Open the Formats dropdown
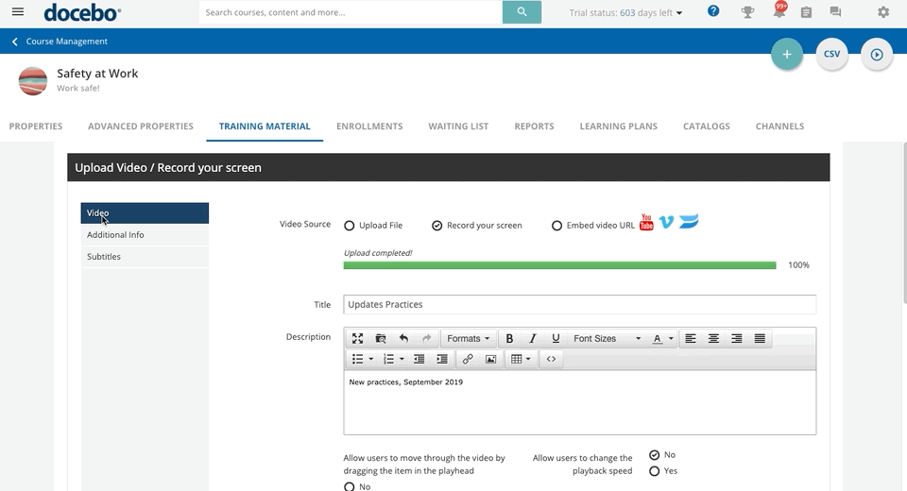The image size is (907, 491). (x=468, y=338)
